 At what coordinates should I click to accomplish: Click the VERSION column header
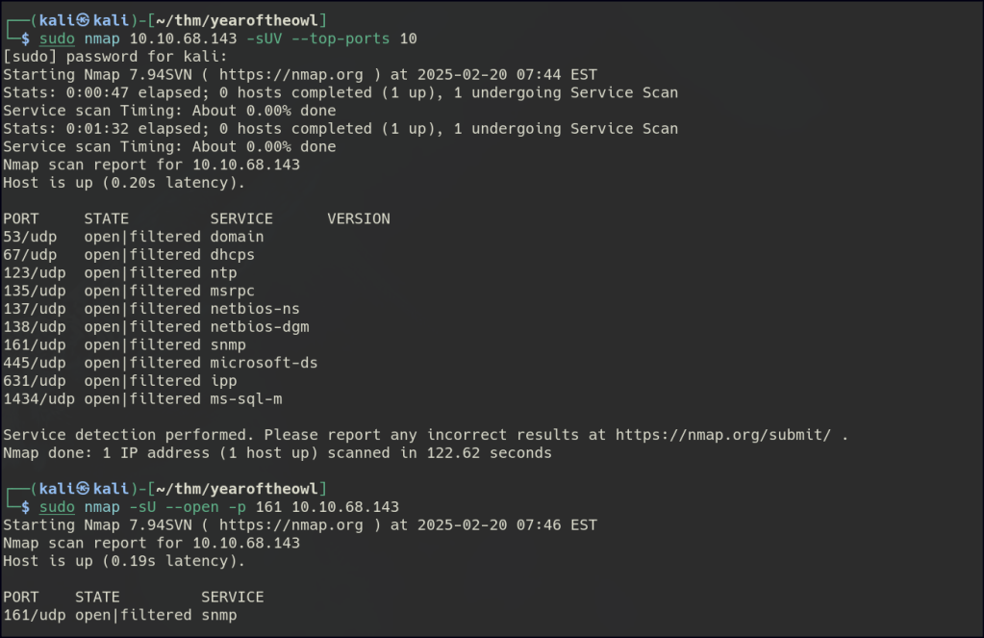click(358, 218)
